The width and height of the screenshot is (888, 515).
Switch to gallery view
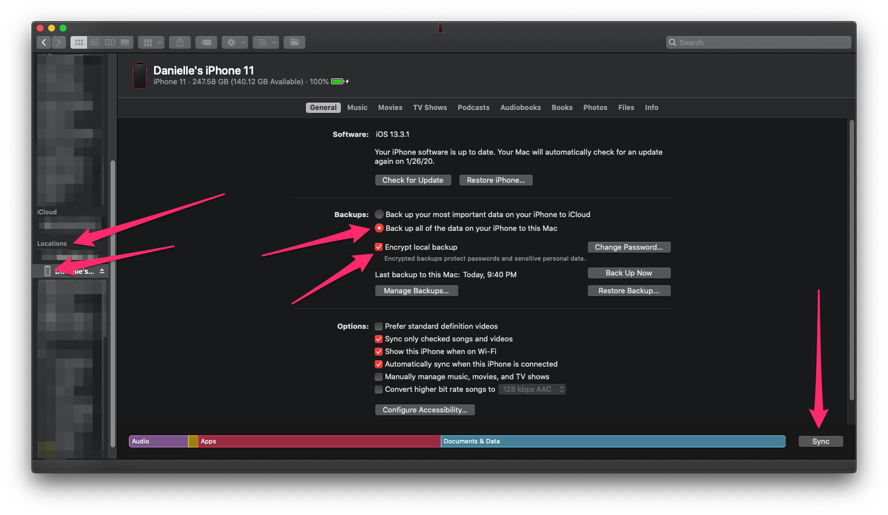(125, 42)
